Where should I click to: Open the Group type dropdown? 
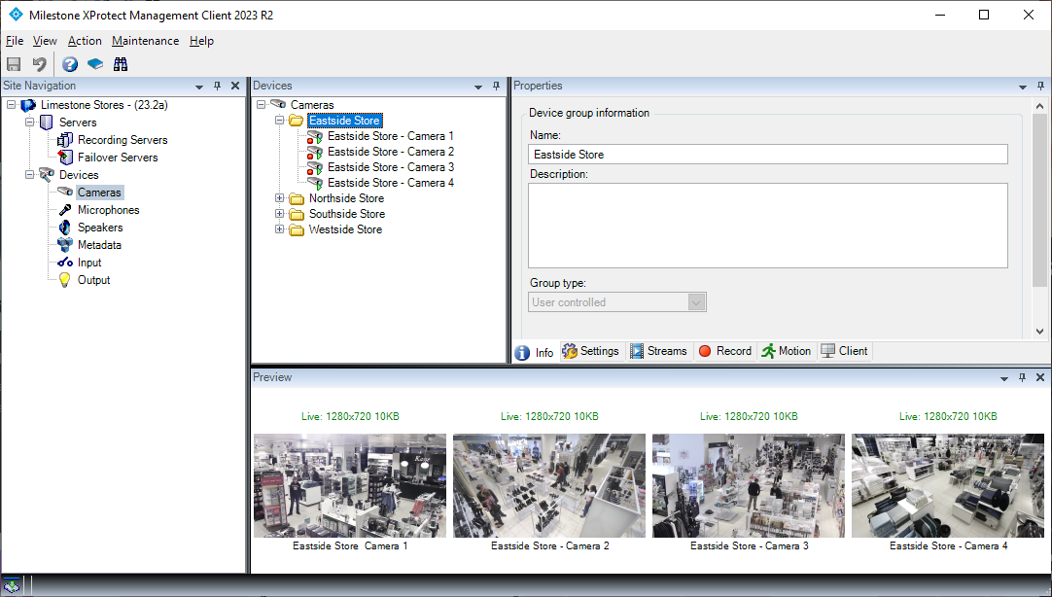pyautogui.click(x=696, y=302)
